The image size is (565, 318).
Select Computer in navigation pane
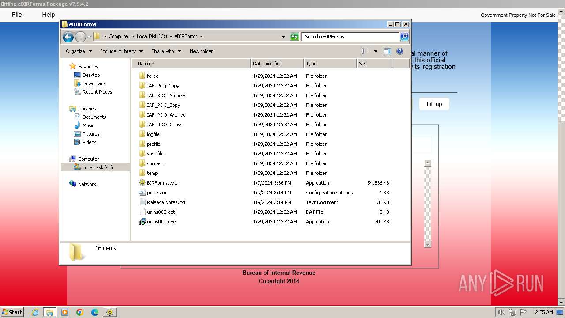88,159
